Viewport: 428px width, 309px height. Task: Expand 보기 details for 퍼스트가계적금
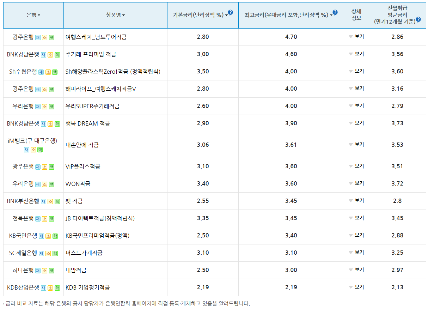pyautogui.click(x=356, y=253)
